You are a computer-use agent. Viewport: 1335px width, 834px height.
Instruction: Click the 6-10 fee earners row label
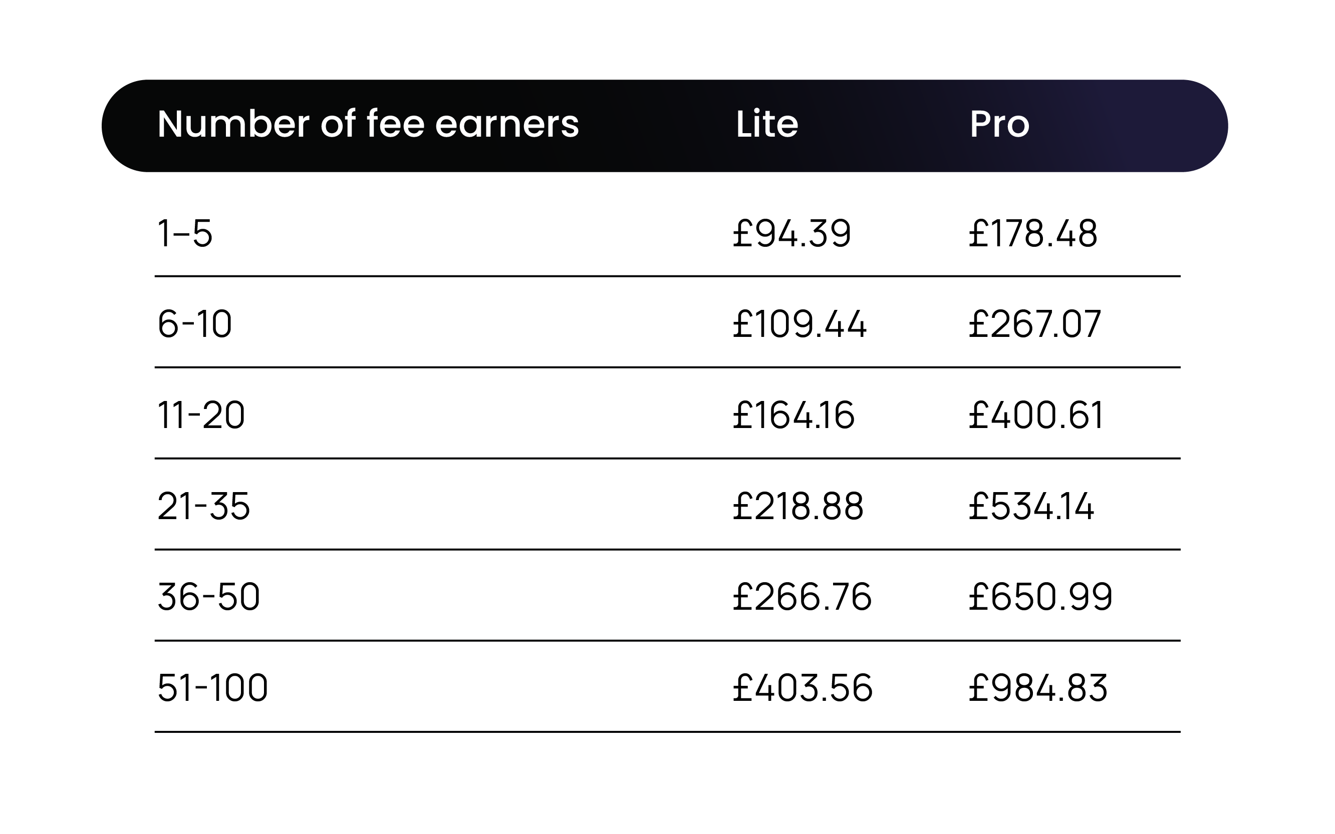coord(194,324)
